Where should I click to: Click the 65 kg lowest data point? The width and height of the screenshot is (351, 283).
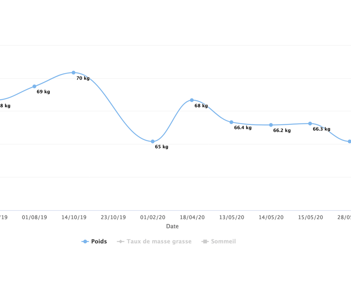[153, 142]
